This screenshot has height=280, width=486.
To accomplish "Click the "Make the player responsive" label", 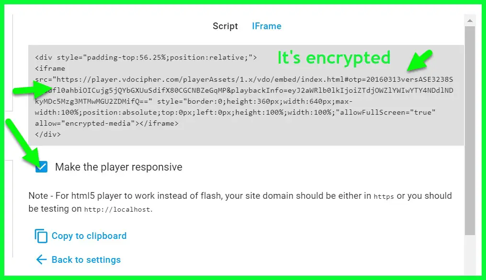I will click(x=119, y=167).
